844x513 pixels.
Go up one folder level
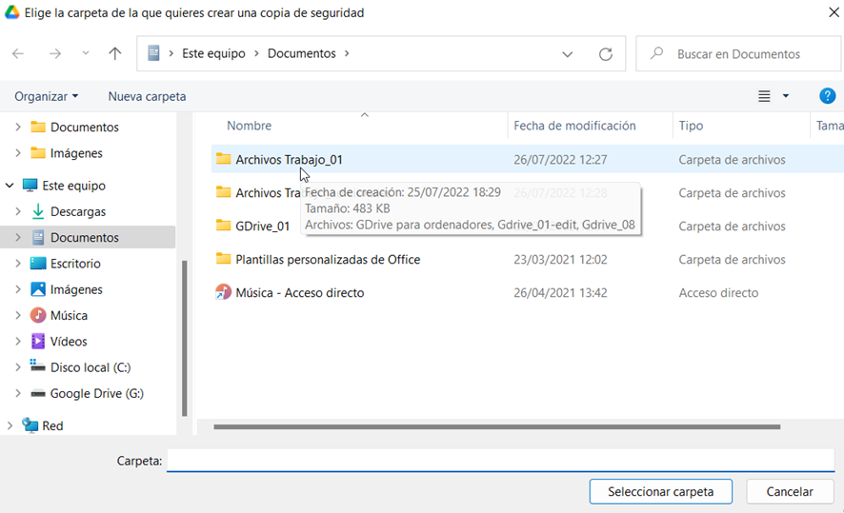(115, 54)
